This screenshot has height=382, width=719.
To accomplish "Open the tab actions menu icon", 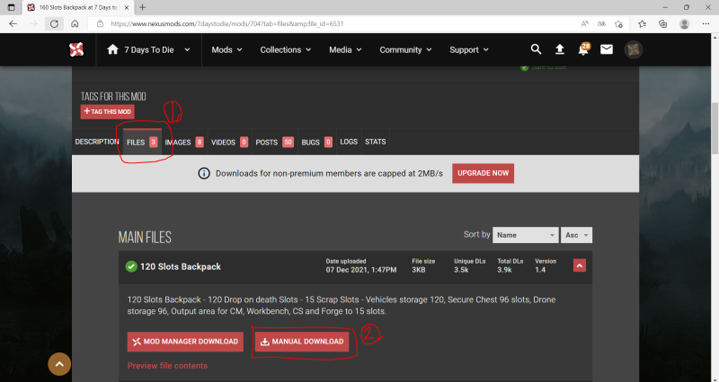I will click(12, 7).
